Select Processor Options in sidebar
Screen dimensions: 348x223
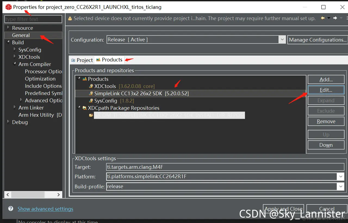point(43,72)
